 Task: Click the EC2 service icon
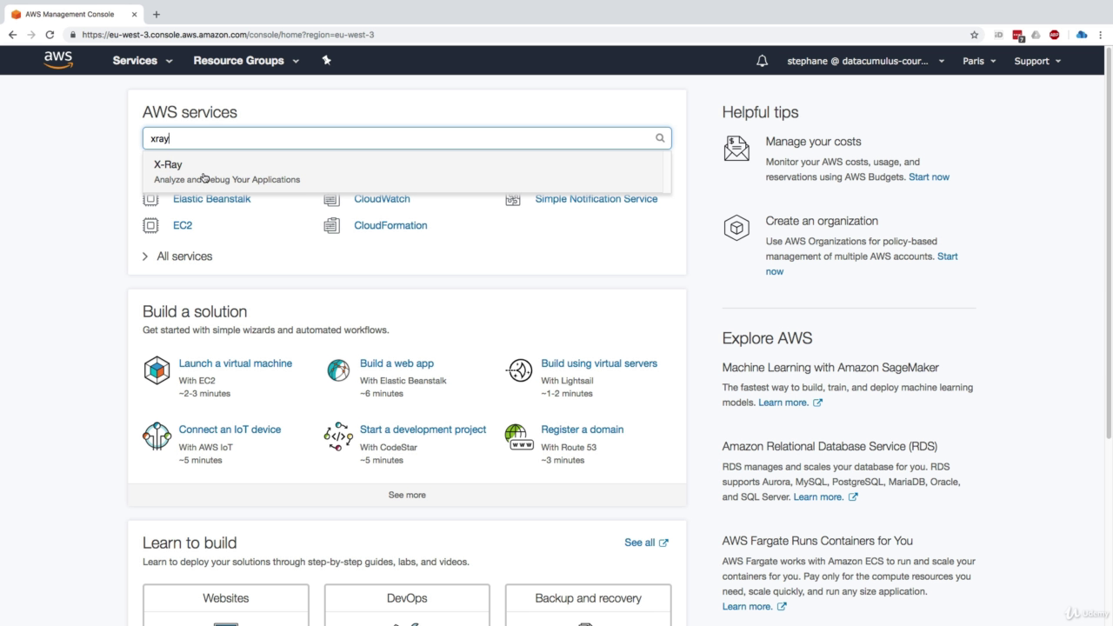(x=150, y=225)
